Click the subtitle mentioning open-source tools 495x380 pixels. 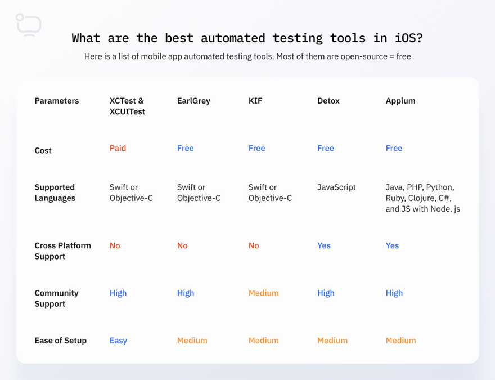[x=247, y=56]
